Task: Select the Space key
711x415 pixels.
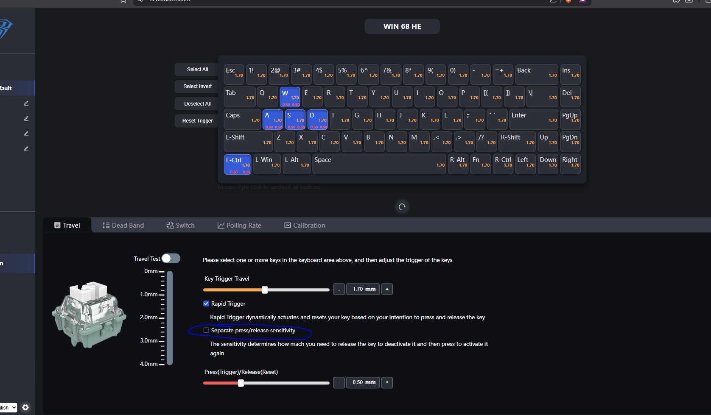Action: (x=379, y=164)
